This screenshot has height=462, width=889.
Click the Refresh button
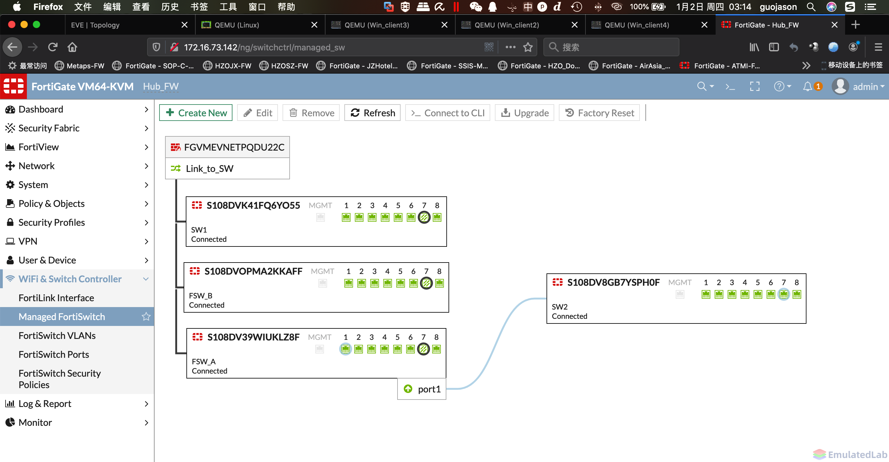tap(372, 113)
